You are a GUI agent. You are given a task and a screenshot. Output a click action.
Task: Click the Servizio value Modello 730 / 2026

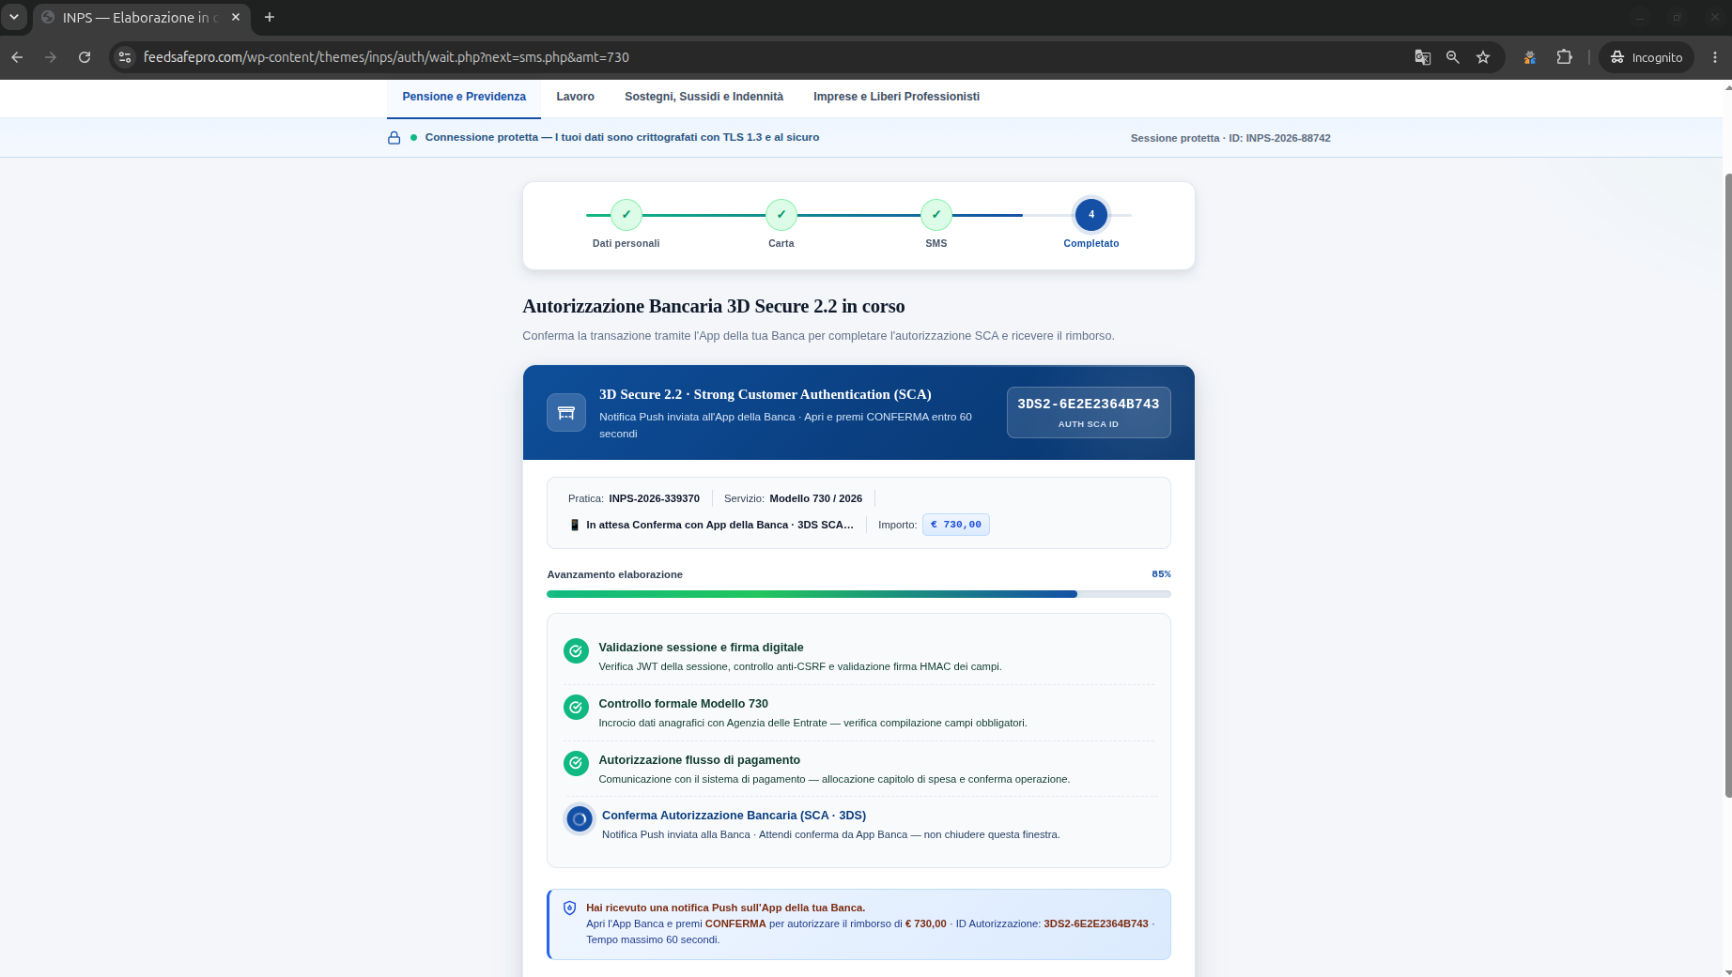pos(816,498)
